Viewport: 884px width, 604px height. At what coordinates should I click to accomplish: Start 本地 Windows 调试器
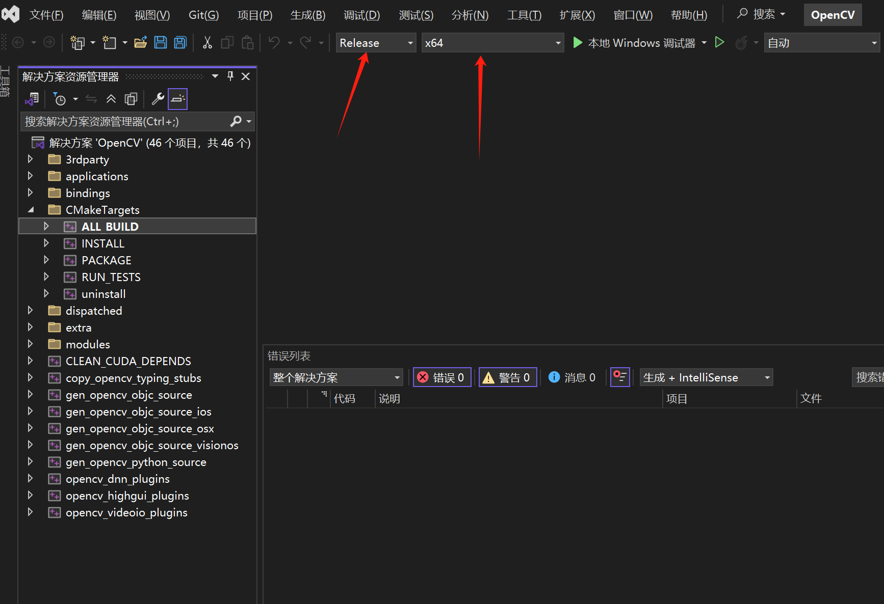coord(634,43)
